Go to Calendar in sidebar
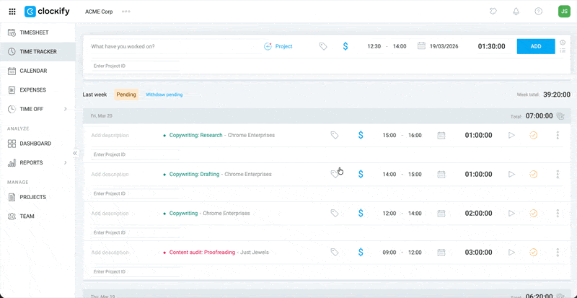 tap(33, 71)
